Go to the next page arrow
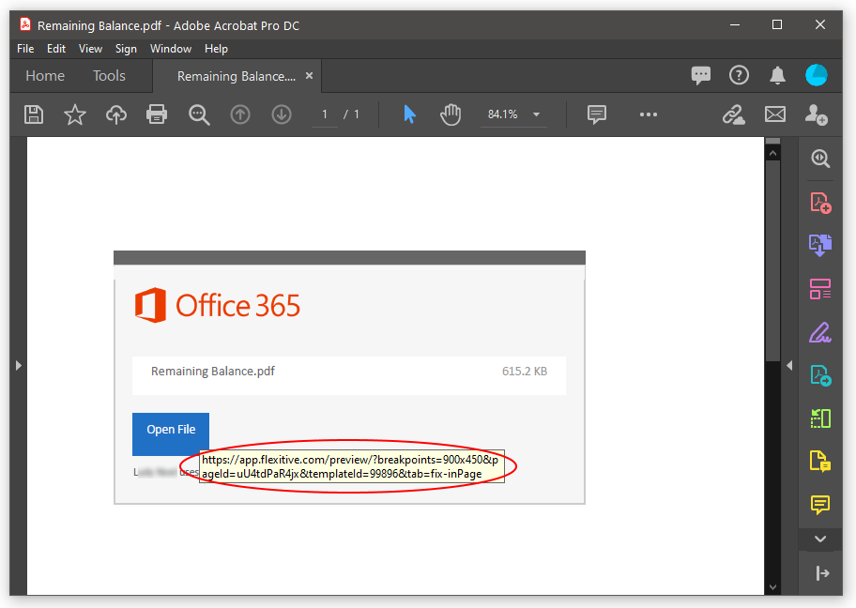The image size is (856, 608). 282,114
